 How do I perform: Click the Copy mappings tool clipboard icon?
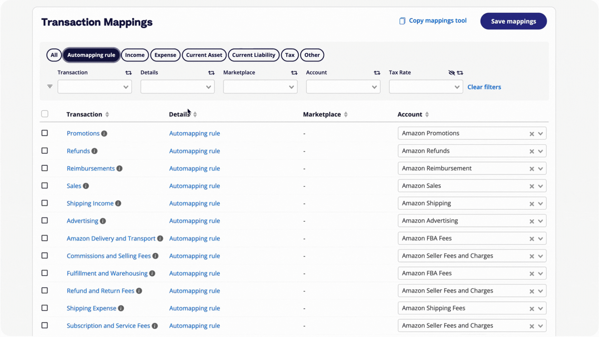402,21
